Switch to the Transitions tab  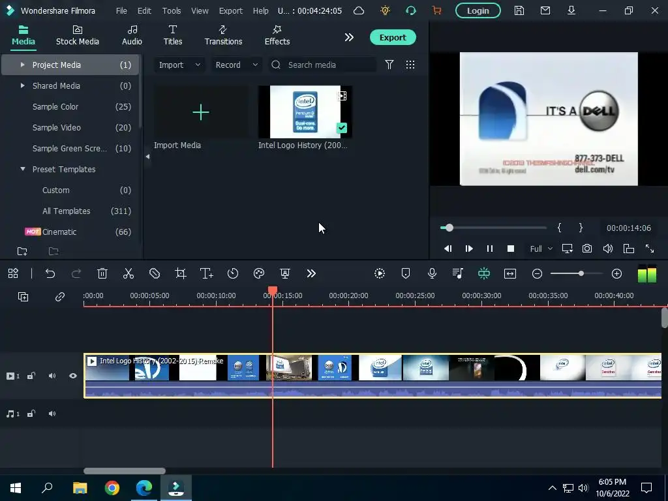click(x=223, y=35)
